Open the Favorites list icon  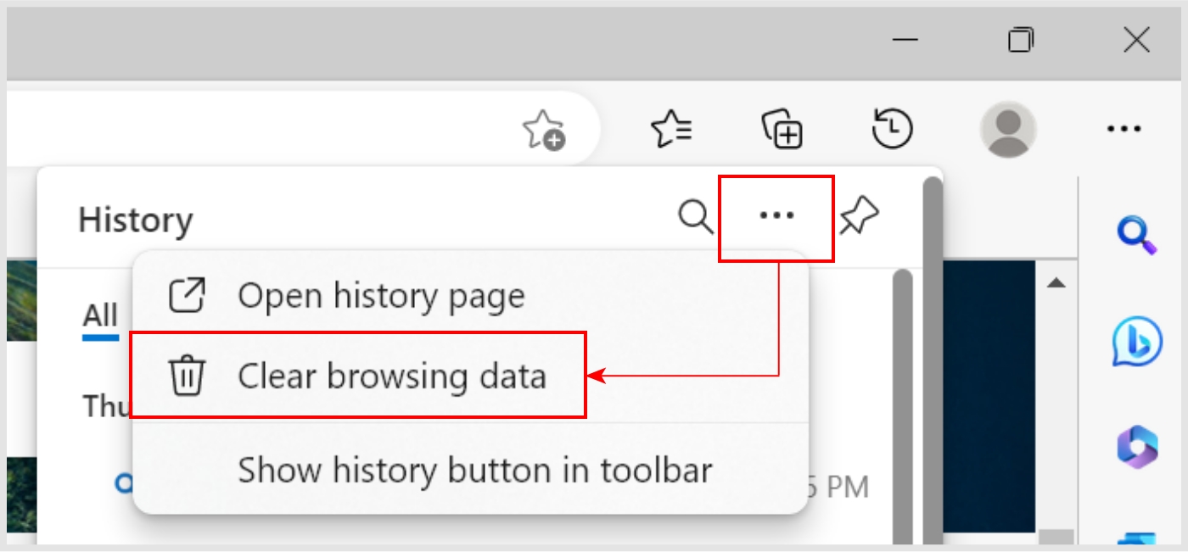671,129
